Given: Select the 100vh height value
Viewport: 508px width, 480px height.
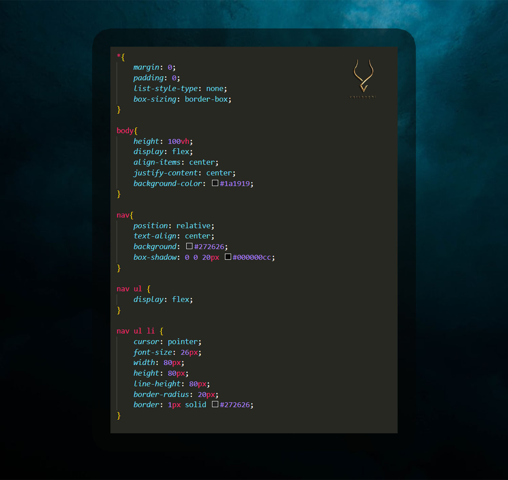Looking at the screenshot, I should (x=178, y=141).
